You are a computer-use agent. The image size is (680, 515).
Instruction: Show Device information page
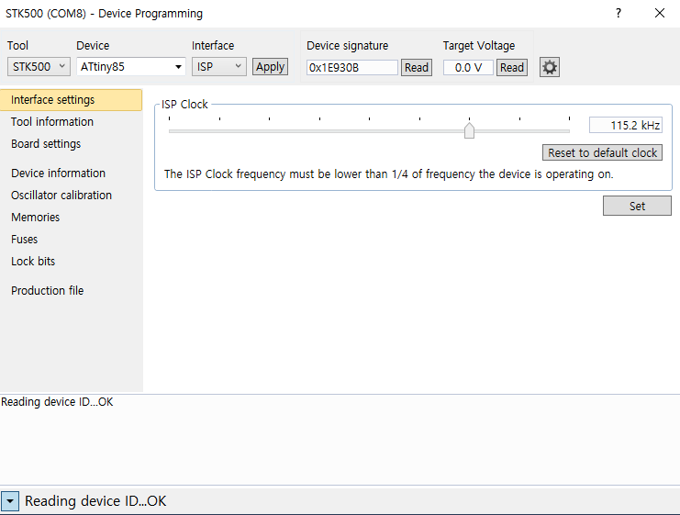58,173
